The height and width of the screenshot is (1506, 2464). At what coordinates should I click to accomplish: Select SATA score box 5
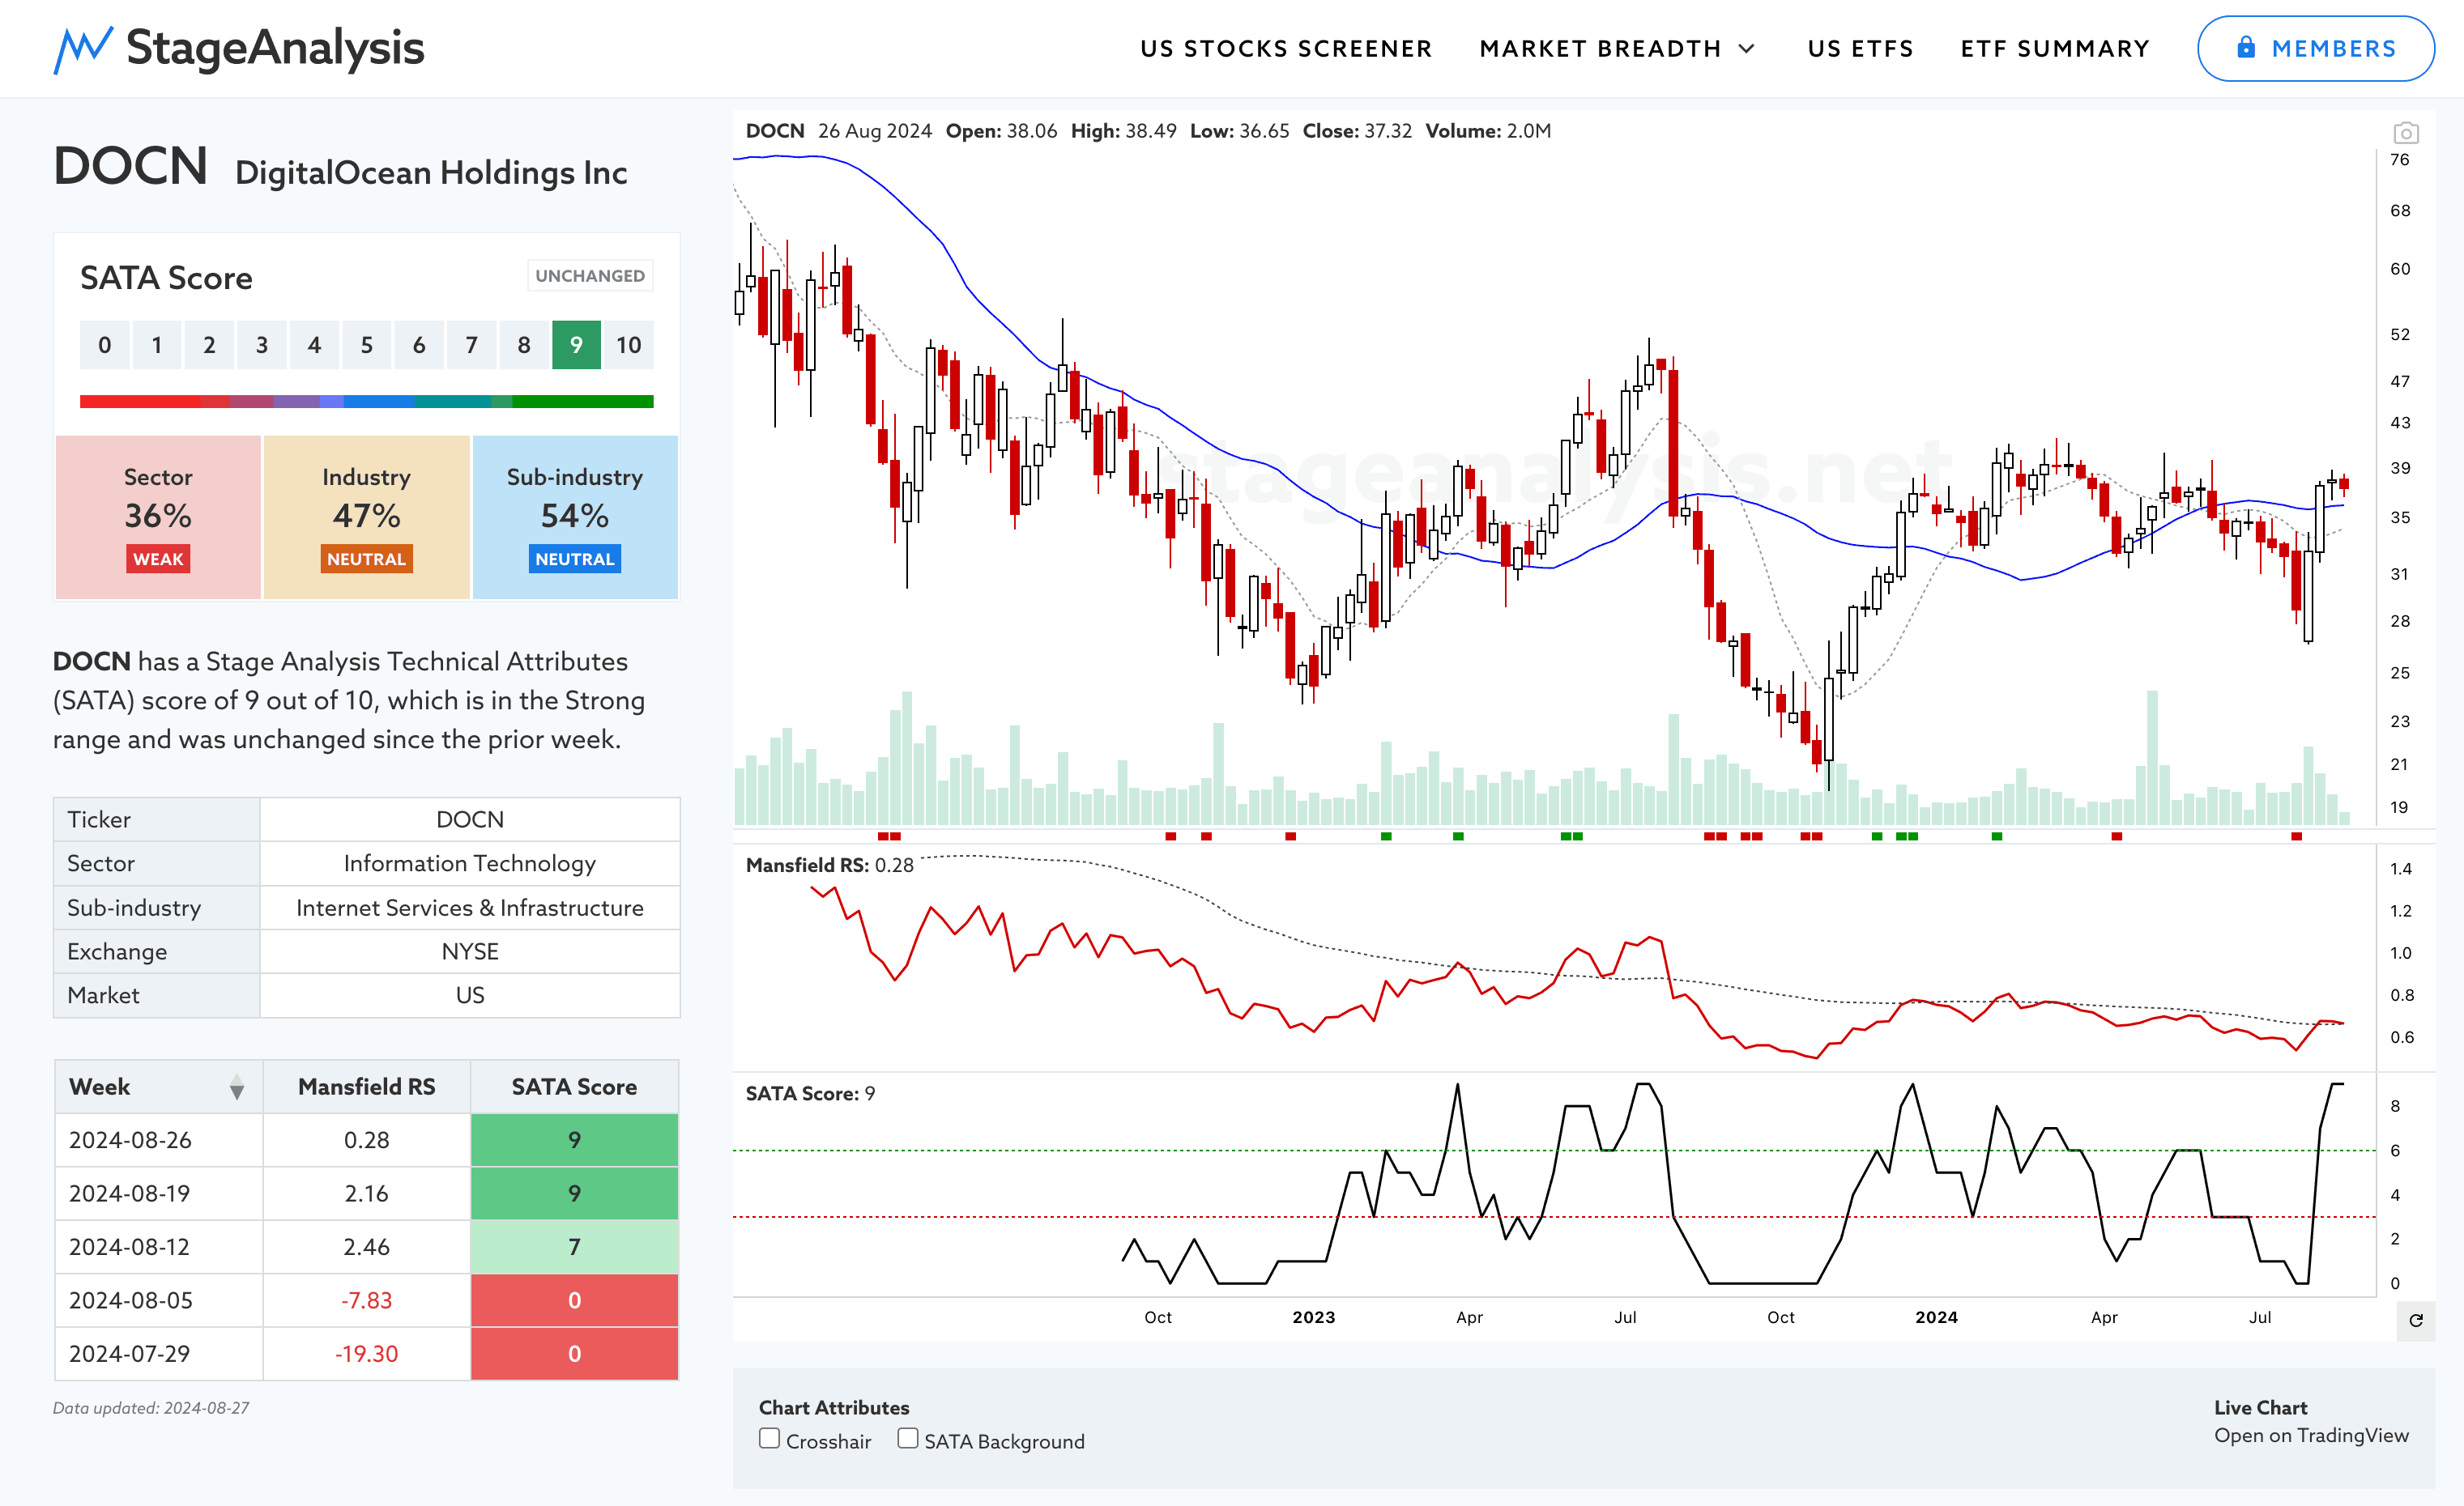click(x=366, y=345)
